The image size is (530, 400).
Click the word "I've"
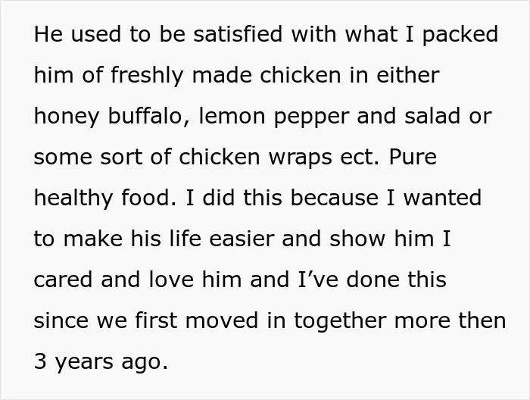point(318,280)
